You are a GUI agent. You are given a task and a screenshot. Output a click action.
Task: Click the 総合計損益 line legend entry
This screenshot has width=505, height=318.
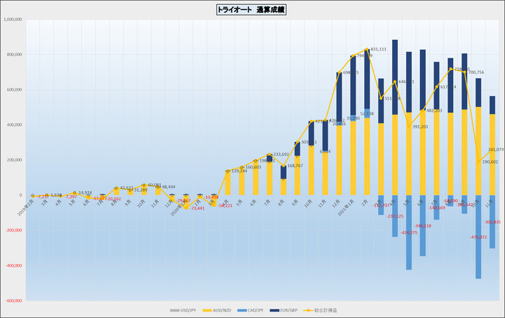320,310
